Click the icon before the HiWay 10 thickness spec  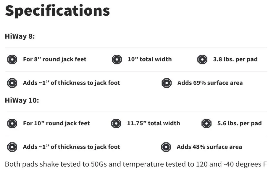pyautogui.click(x=12, y=147)
